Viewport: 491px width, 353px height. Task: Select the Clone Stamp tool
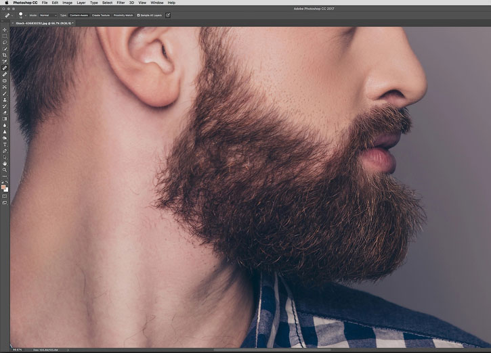pos(5,99)
